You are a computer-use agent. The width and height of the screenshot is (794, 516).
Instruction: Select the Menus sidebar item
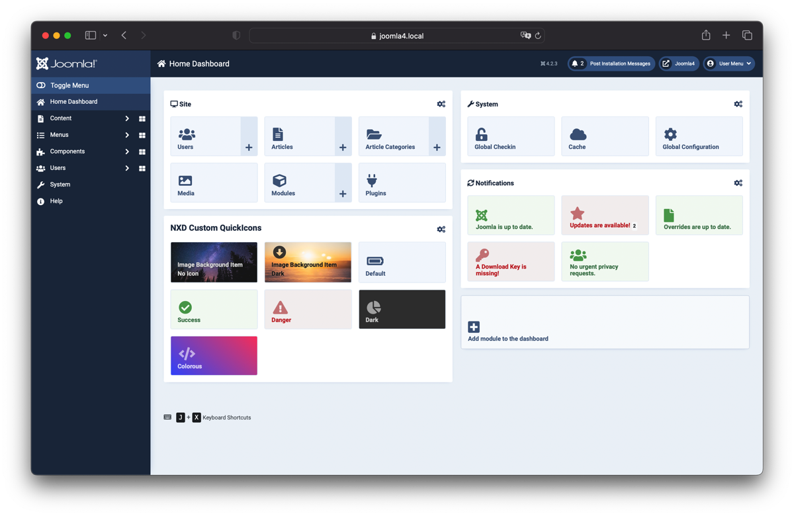(60, 135)
